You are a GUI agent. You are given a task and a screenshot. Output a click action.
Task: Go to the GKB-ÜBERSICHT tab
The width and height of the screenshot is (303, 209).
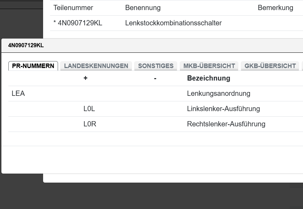pyautogui.click(x=270, y=66)
